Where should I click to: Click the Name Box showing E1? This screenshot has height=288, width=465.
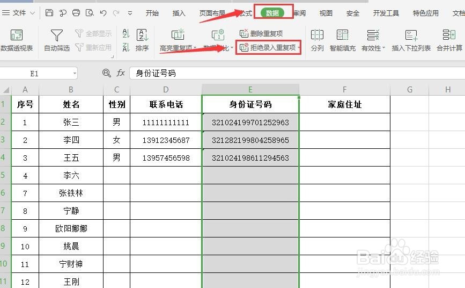[34, 74]
